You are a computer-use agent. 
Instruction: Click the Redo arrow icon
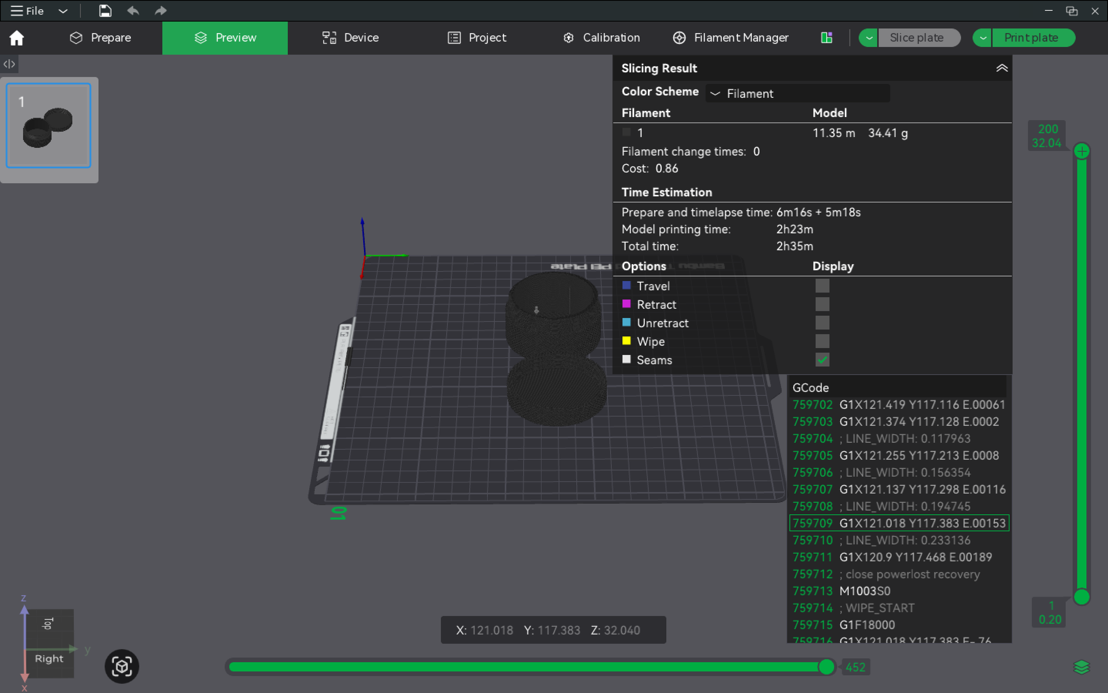160,11
